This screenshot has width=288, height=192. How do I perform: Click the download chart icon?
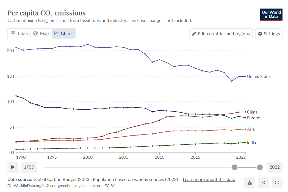click(250, 182)
